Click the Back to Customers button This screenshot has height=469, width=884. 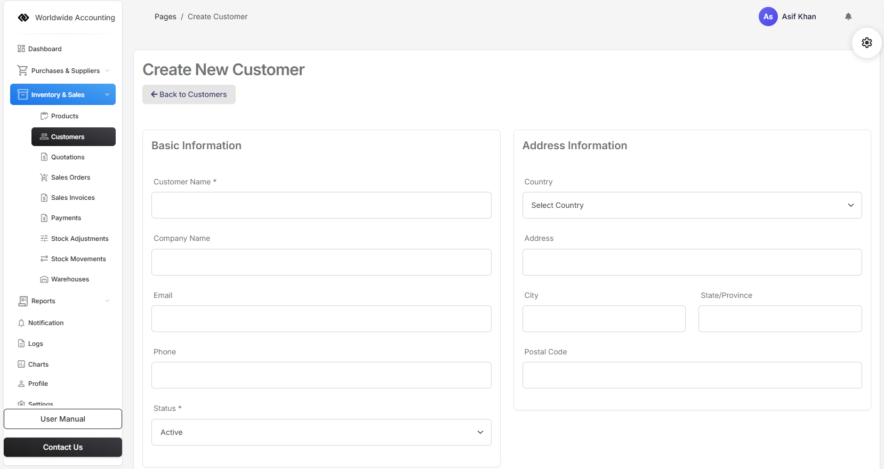click(x=189, y=94)
